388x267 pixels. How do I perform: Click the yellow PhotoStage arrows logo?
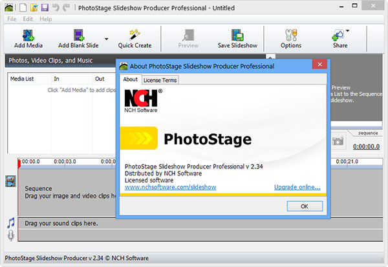pyautogui.click(x=139, y=138)
